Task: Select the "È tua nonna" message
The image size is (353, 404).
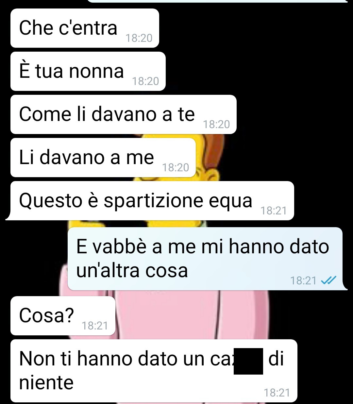Action: (88, 71)
